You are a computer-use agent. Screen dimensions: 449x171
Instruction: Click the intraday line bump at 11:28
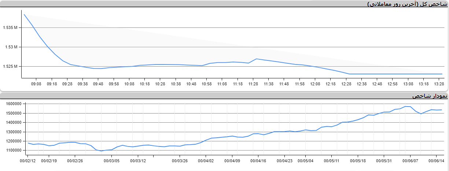pos(256,59)
